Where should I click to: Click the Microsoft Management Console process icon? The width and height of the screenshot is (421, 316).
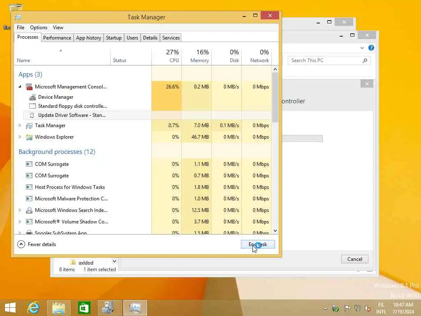tap(29, 87)
